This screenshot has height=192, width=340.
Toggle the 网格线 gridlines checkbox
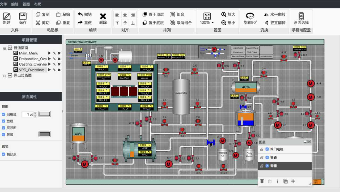point(4,114)
